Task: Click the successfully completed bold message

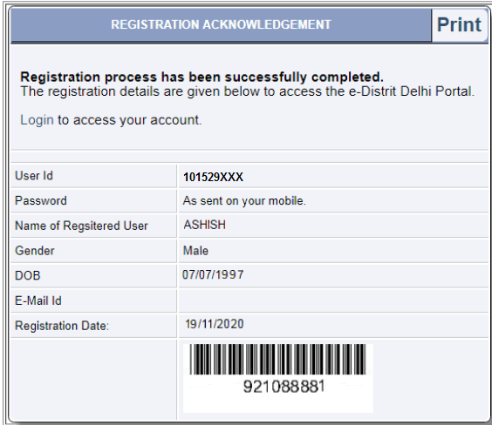Action: tap(202, 77)
